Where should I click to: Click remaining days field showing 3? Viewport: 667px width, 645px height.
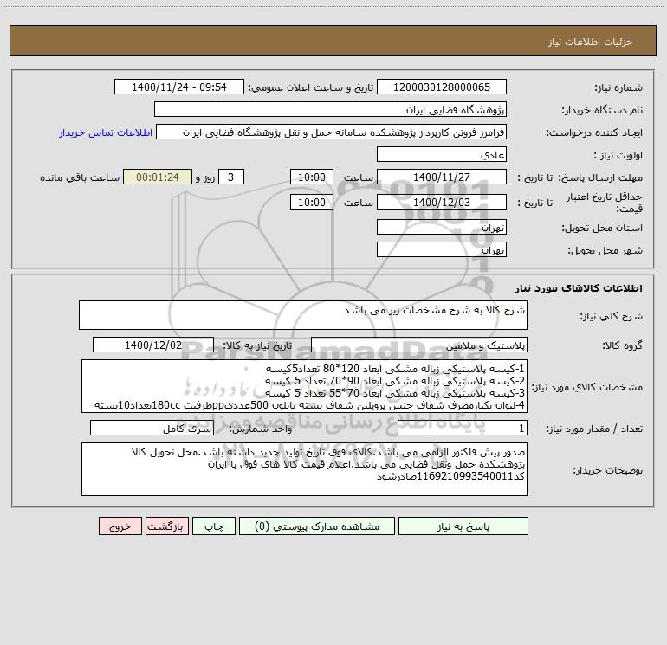click(231, 177)
